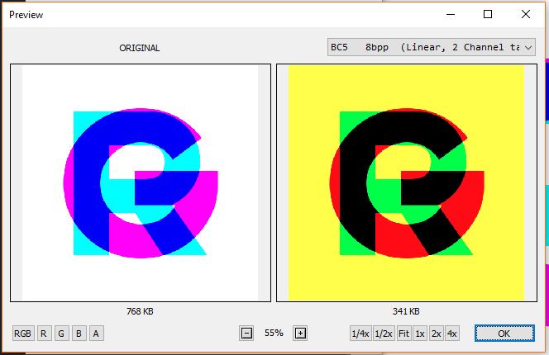
Task: Minimize the Preview window
Action: 450,14
